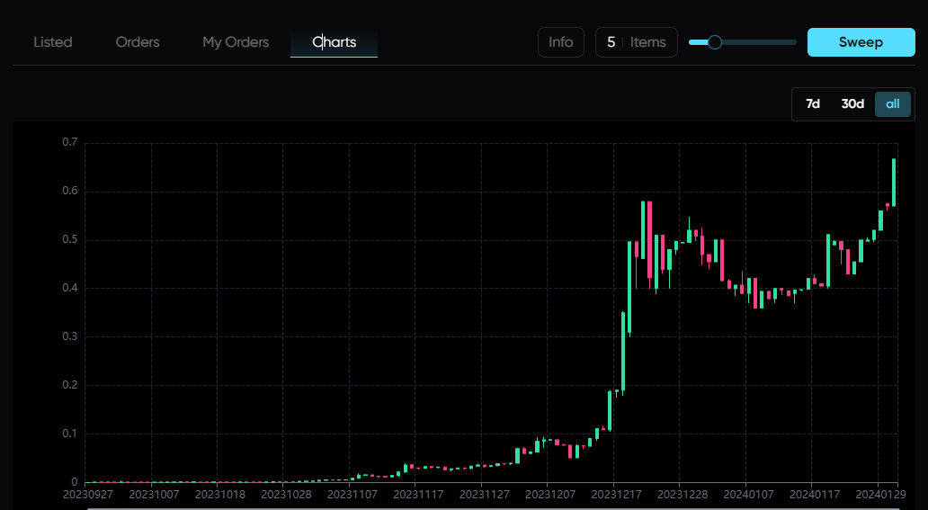The width and height of the screenshot is (928, 510).
Task: Click the 5 Items count field
Action: (637, 42)
